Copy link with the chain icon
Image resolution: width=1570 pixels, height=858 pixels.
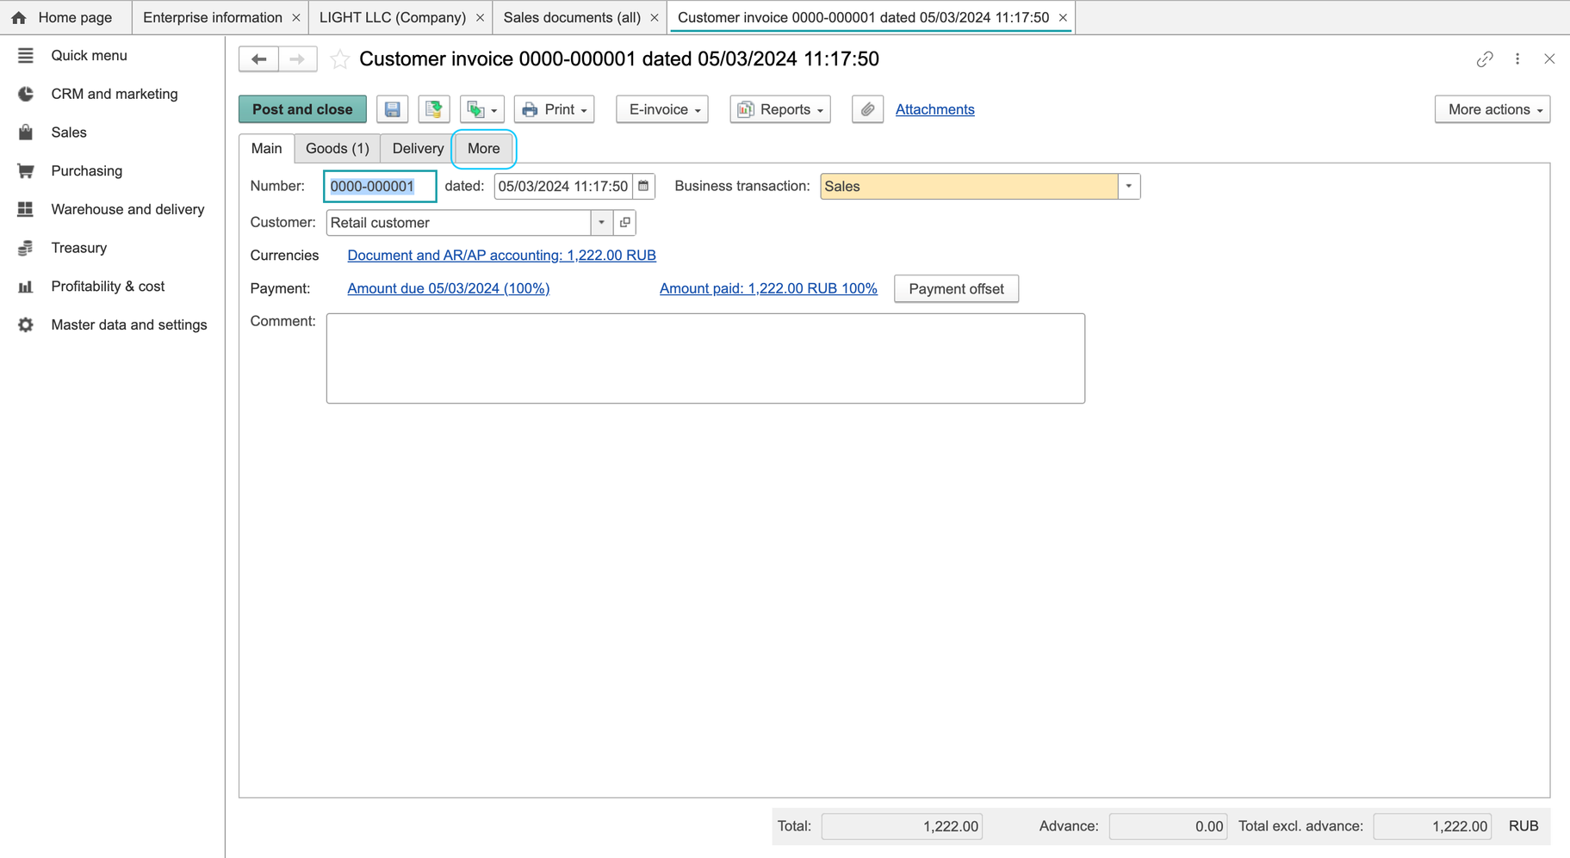click(1485, 59)
